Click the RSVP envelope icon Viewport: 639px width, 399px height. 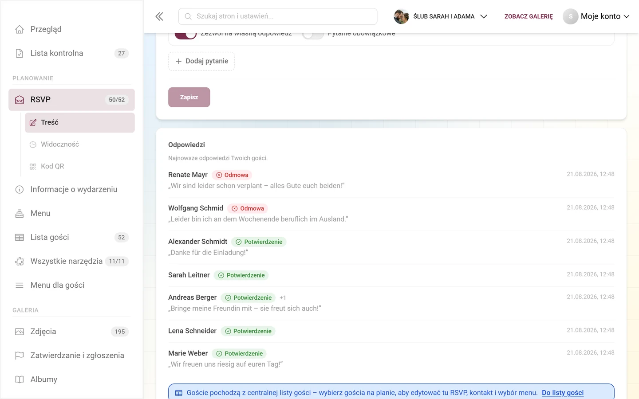(20, 100)
